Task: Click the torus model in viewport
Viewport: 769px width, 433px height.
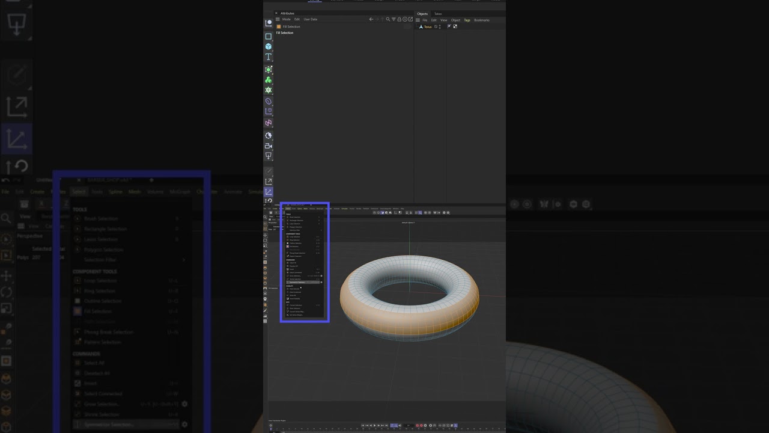Action: tap(410, 297)
